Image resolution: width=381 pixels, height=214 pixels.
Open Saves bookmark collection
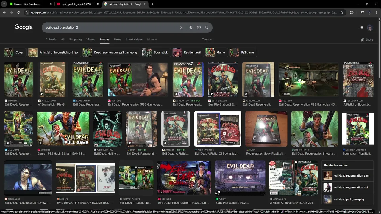click(367, 40)
